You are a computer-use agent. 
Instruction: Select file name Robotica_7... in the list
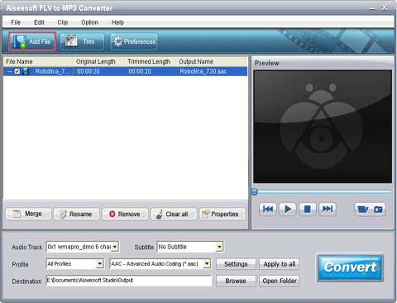pos(52,71)
